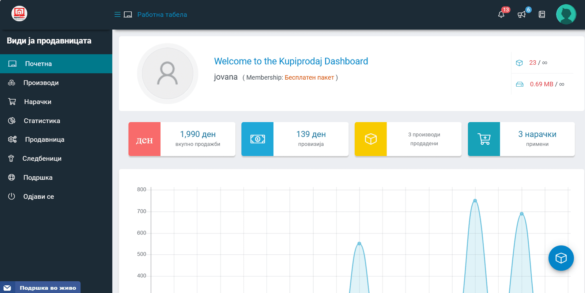Click the Одјави се power icon

12,196
